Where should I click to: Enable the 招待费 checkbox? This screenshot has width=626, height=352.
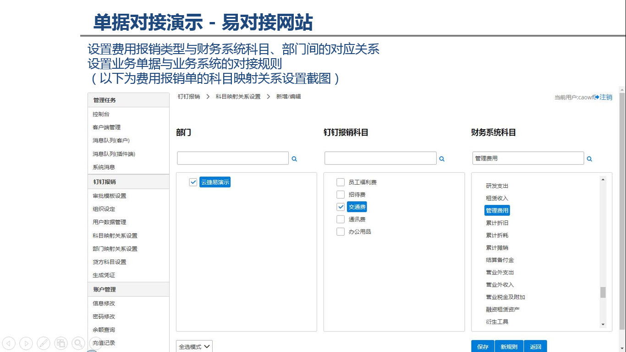coord(340,194)
